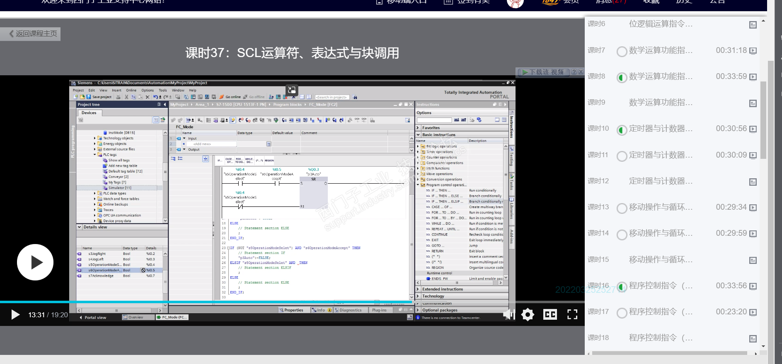Screen dimensions: 782x364
Task: Open the Online menu in TIA Portal
Action: [131, 90]
